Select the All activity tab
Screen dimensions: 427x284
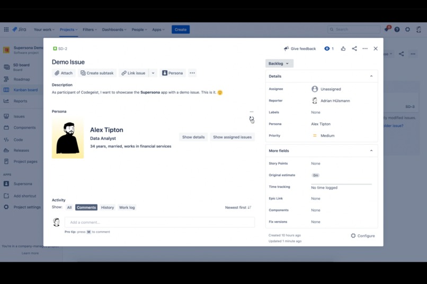[x=69, y=207]
